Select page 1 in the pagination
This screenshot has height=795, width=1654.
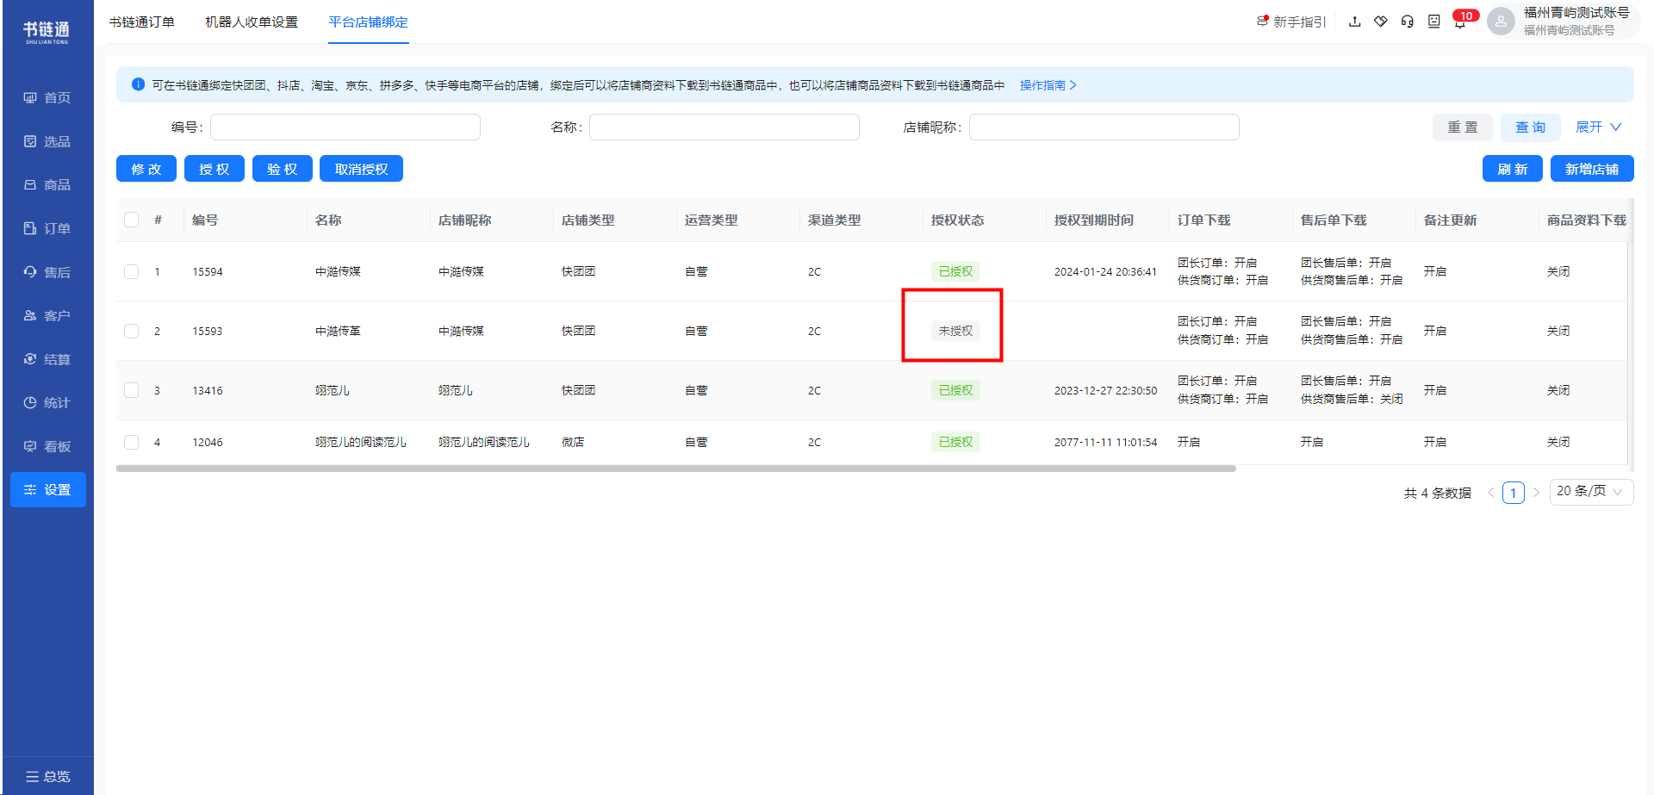1514,493
